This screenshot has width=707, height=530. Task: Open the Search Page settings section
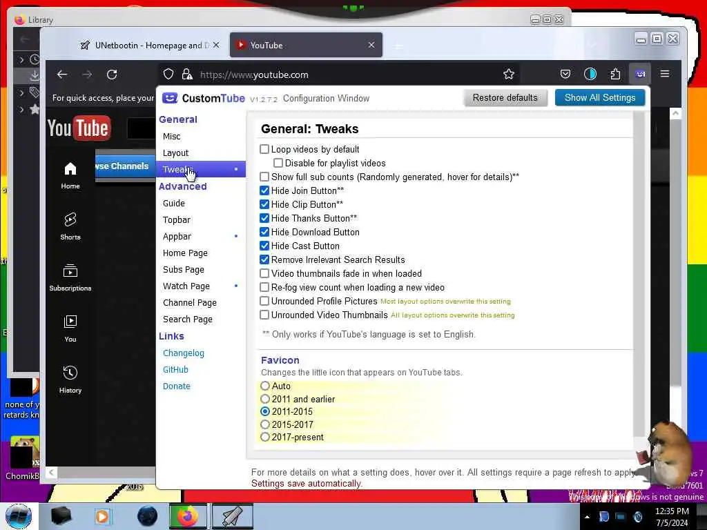pos(201,319)
